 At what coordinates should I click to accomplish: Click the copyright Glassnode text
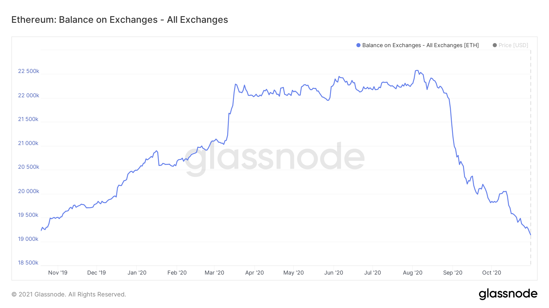69,294
